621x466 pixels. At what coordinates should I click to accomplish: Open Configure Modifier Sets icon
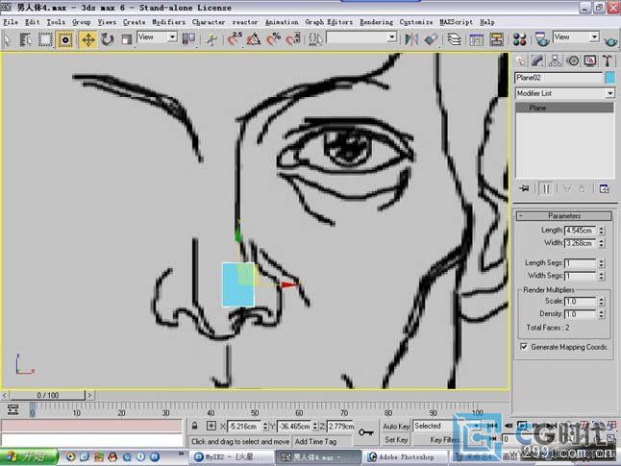[x=604, y=188]
